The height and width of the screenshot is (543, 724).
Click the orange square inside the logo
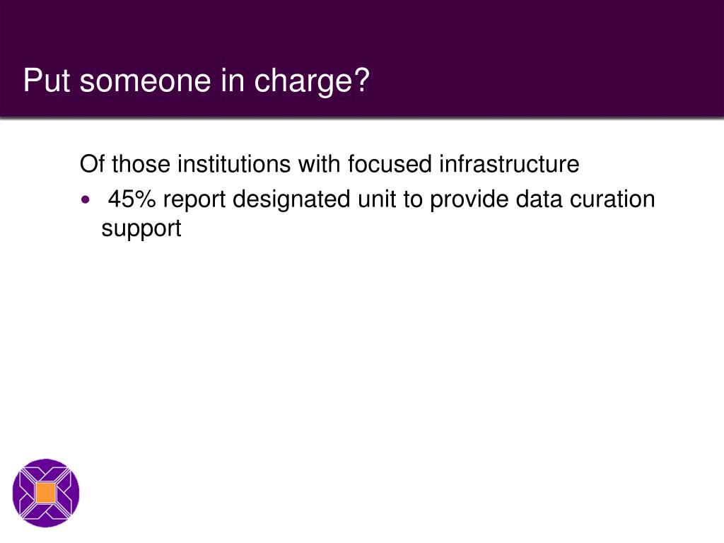[x=46, y=493]
